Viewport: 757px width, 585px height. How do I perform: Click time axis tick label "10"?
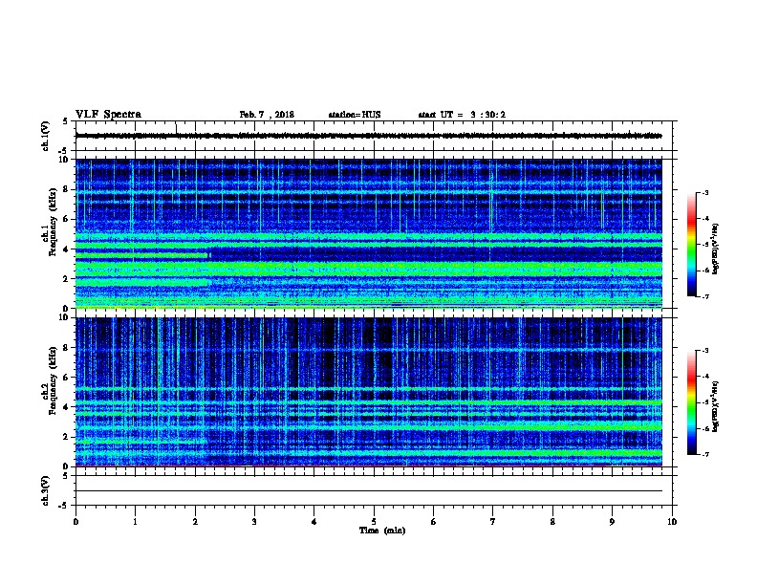(x=672, y=522)
